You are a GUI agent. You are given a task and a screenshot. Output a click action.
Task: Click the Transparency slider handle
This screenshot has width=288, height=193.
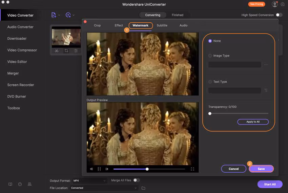210,113
